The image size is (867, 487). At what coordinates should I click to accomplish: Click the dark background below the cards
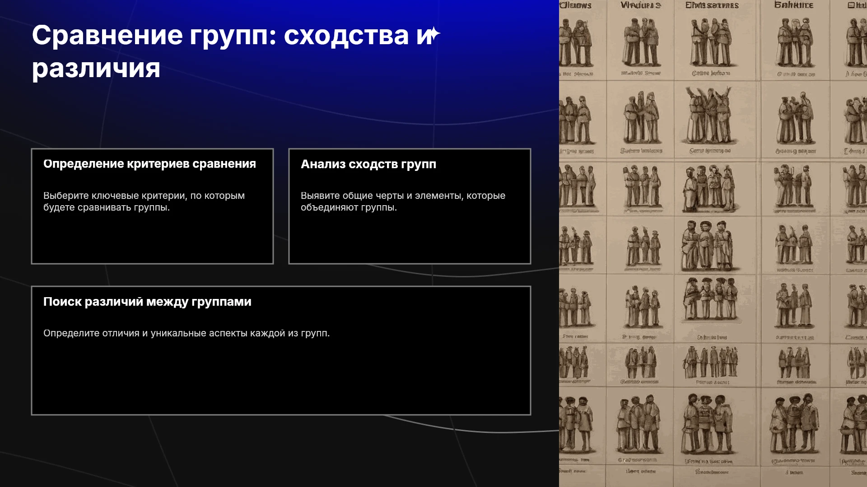(280, 451)
